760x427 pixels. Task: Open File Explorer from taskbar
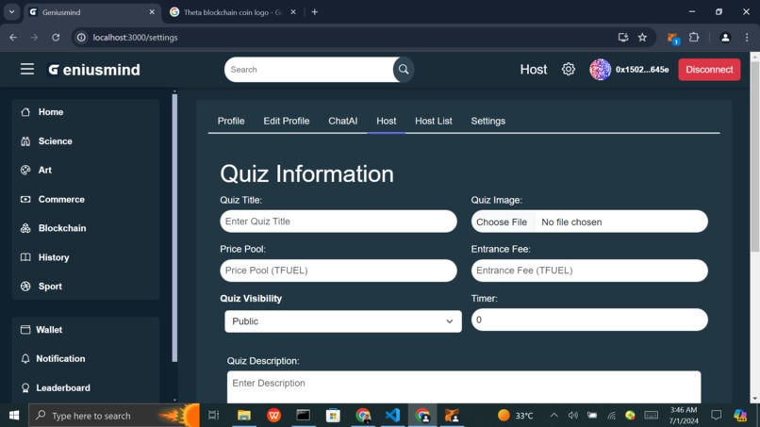[244, 416]
